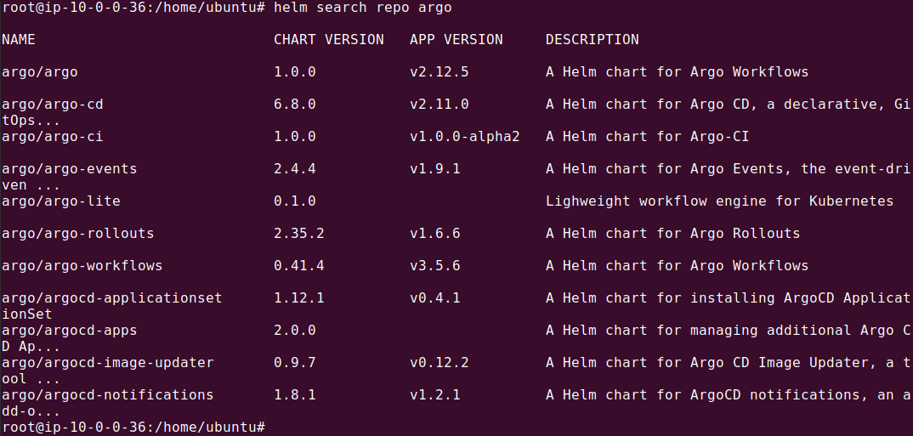Image resolution: width=913 pixels, height=436 pixels.
Task: Select the argo/argo-workflows chart name
Action: click(82, 266)
